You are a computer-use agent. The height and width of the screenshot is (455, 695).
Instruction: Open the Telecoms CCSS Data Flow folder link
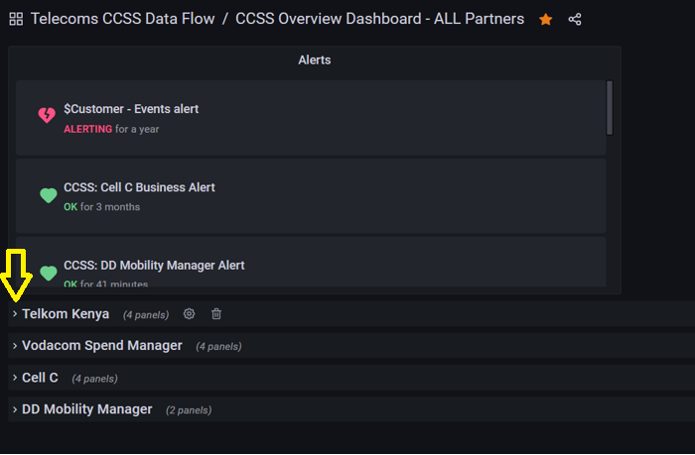tap(123, 19)
